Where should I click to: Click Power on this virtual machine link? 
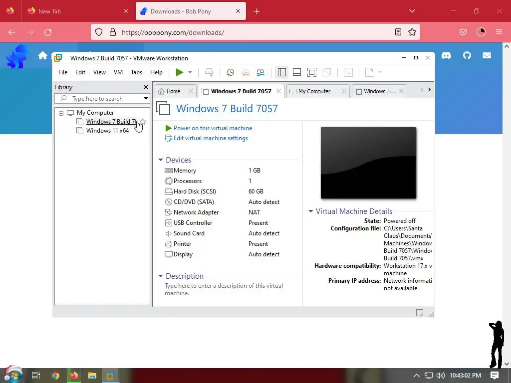click(213, 128)
